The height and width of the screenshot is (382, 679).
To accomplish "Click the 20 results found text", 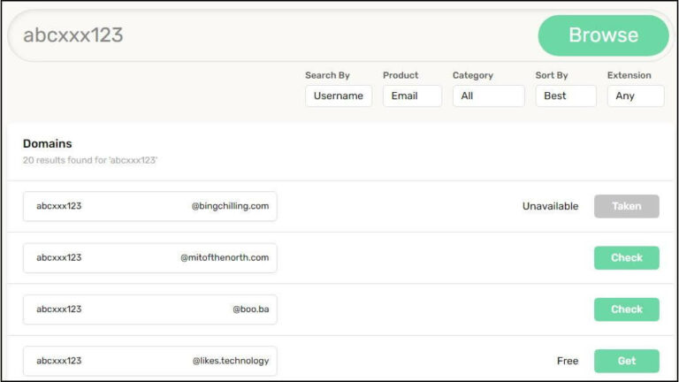I will pyautogui.click(x=89, y=161).
